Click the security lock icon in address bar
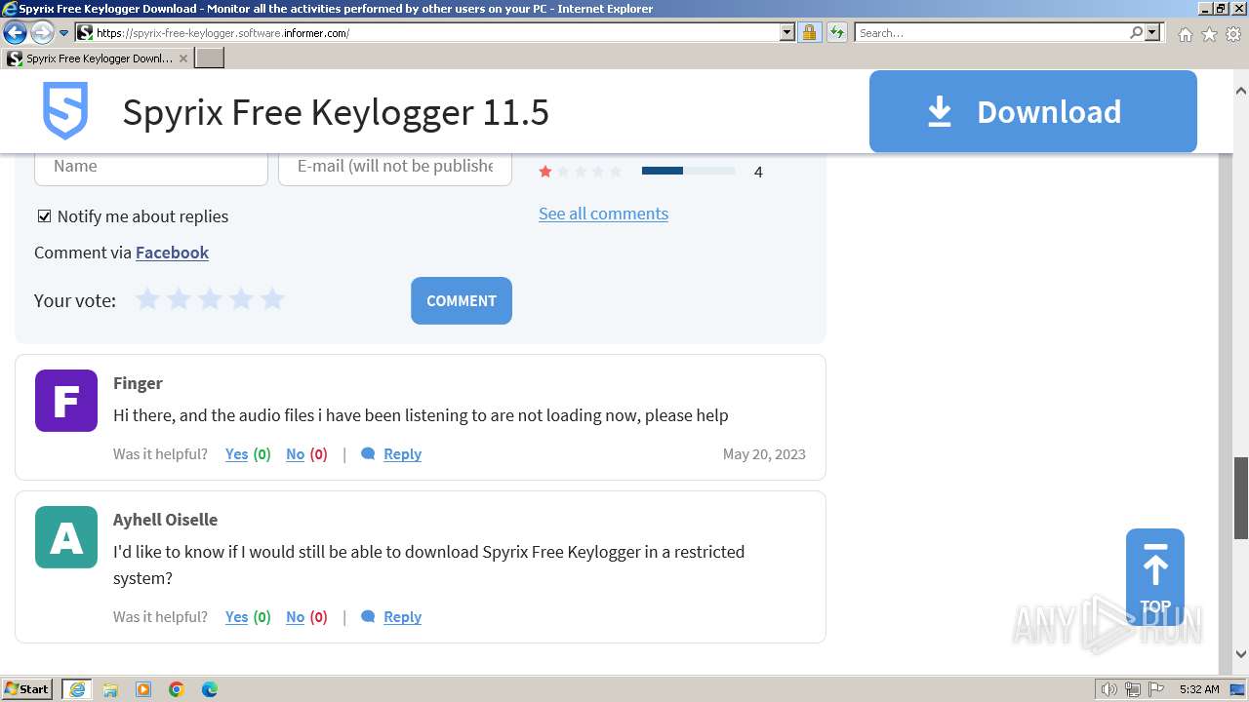 click(x=809, y=32)
